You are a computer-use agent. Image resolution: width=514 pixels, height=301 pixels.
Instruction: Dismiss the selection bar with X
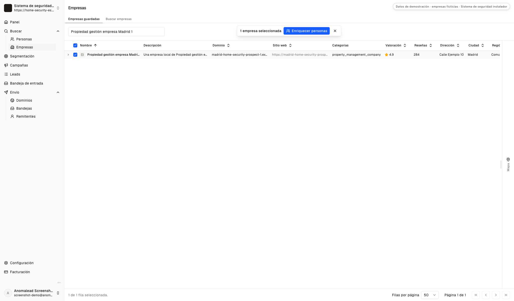(x=335, y=31)
